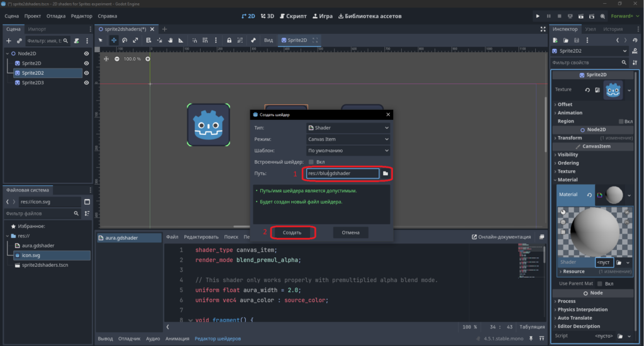644x346 pixels.
Task: Click the Godot texture thumbnail in Inspector
Action: pos(613,90)
